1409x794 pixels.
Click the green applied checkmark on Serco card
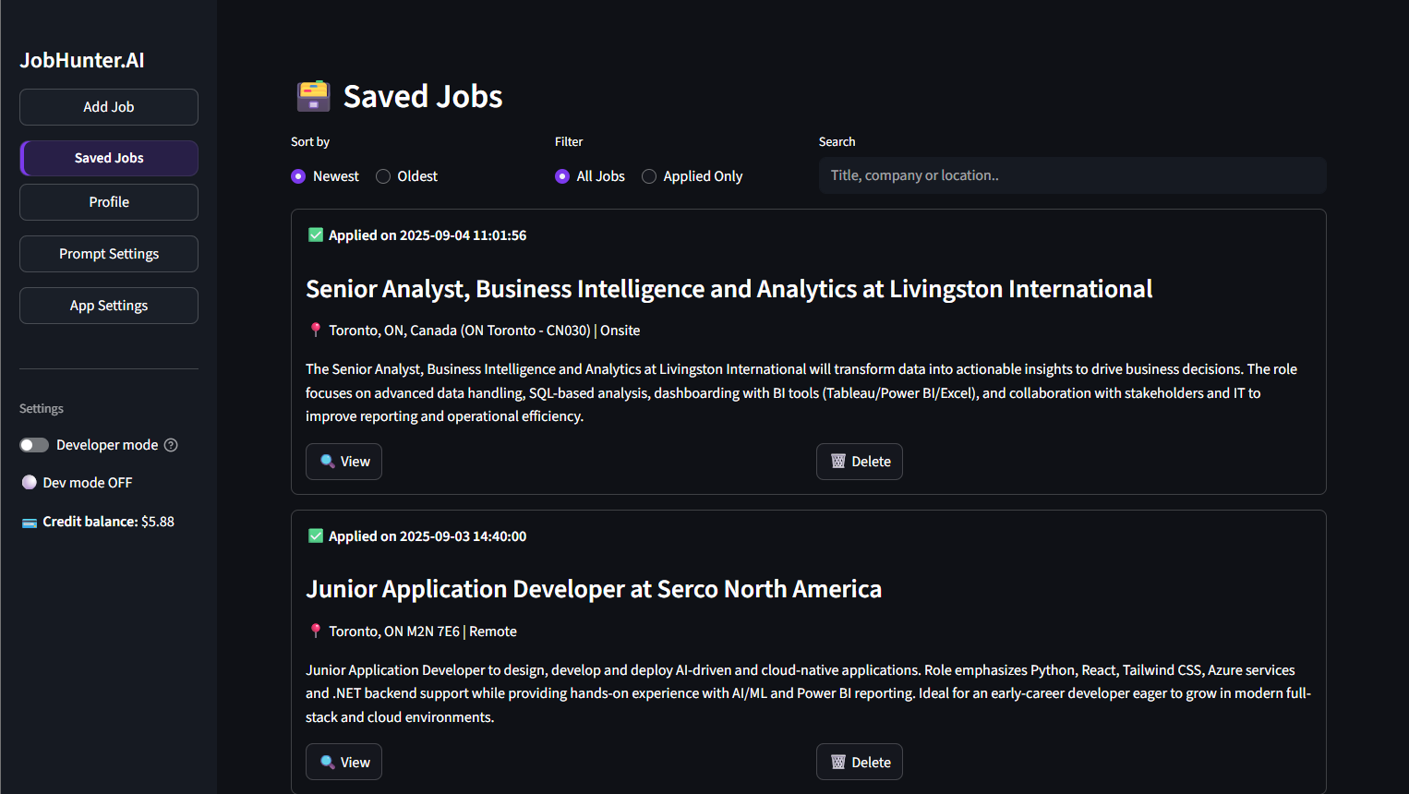(x=316, y=535)
